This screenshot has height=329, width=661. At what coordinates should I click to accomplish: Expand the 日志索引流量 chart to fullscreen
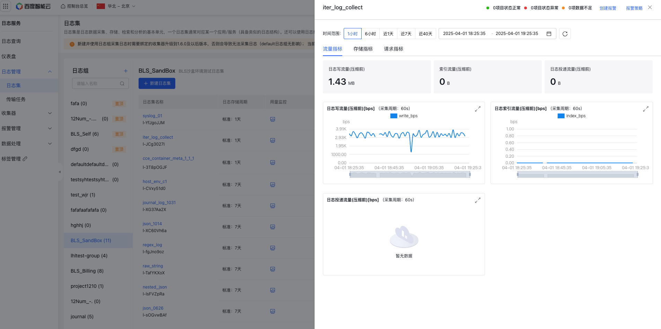click(646, 109)
